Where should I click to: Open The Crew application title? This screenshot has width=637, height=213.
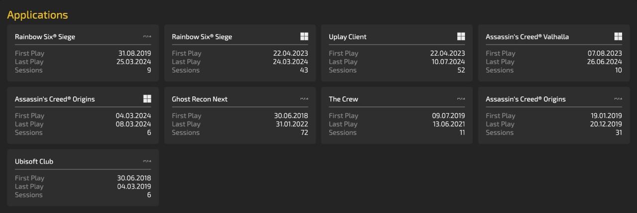(343, 99)
